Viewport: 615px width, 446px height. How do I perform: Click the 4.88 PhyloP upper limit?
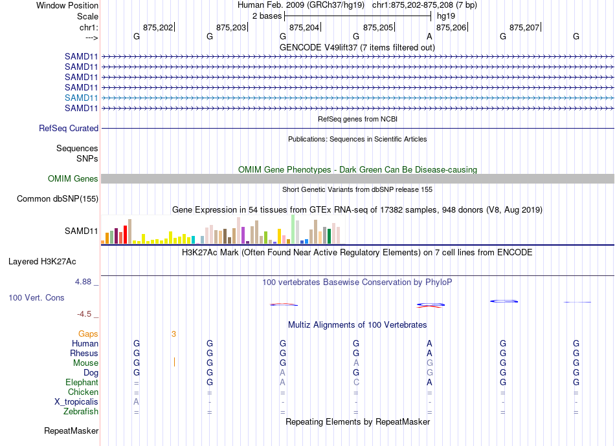click(83, 282)
